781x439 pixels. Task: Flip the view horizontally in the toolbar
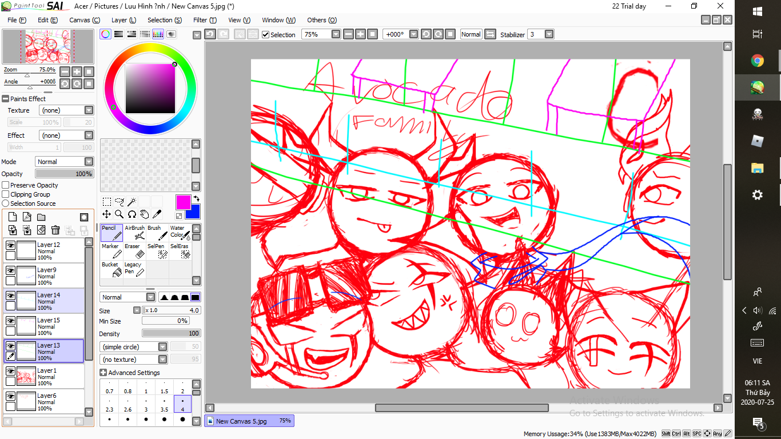click(x=490, y=34)
